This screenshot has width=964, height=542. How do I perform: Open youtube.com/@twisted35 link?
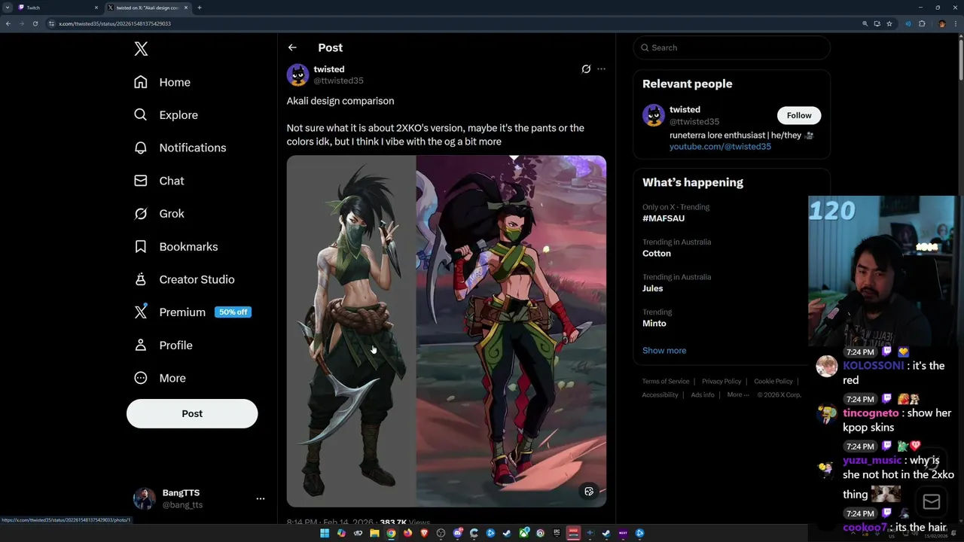point(720,147)
